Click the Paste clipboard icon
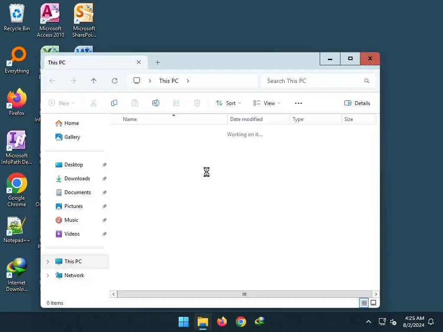 (x=135, y=103)
